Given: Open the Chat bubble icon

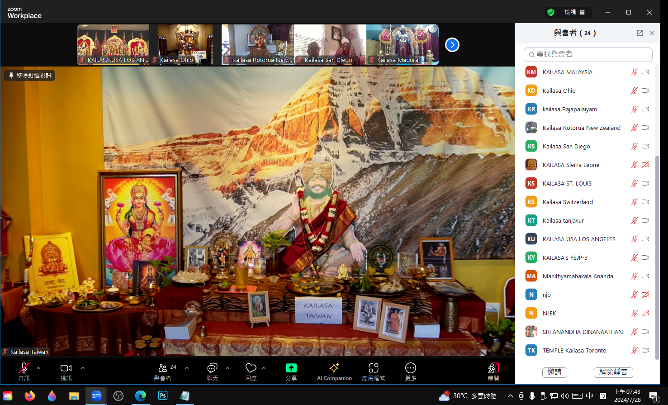Looking at the screenshot, I should (212, 368).
